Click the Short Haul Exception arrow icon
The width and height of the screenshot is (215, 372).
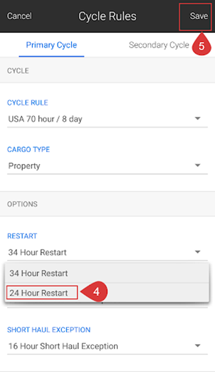click(x=198, y=345)
